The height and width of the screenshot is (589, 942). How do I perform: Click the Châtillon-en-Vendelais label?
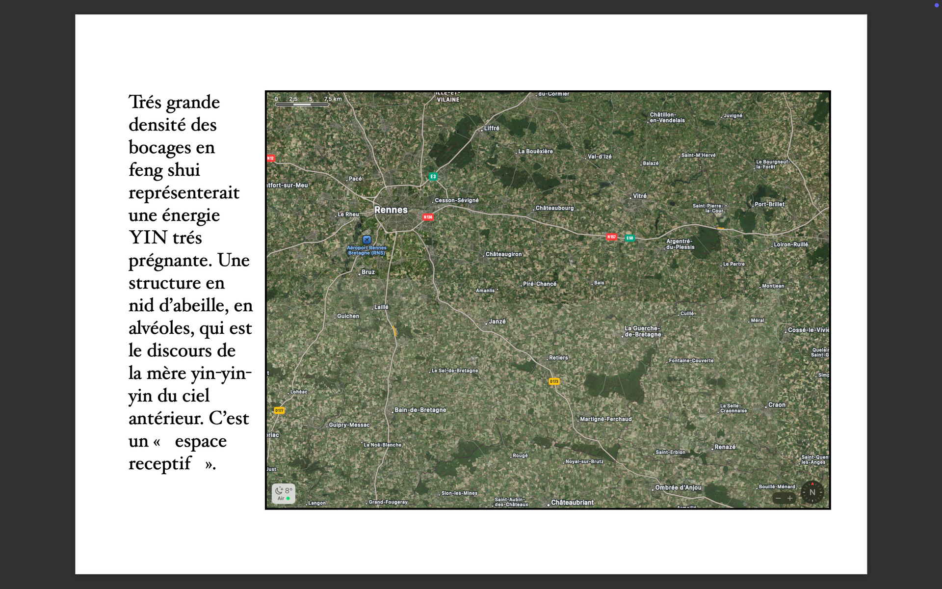667,117
